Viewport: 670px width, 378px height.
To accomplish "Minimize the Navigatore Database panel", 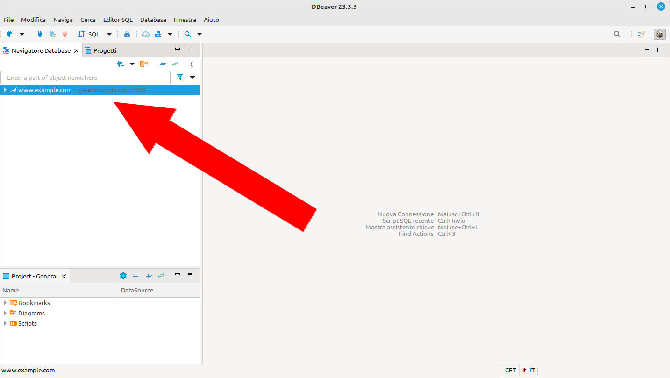I will [178, 50].
